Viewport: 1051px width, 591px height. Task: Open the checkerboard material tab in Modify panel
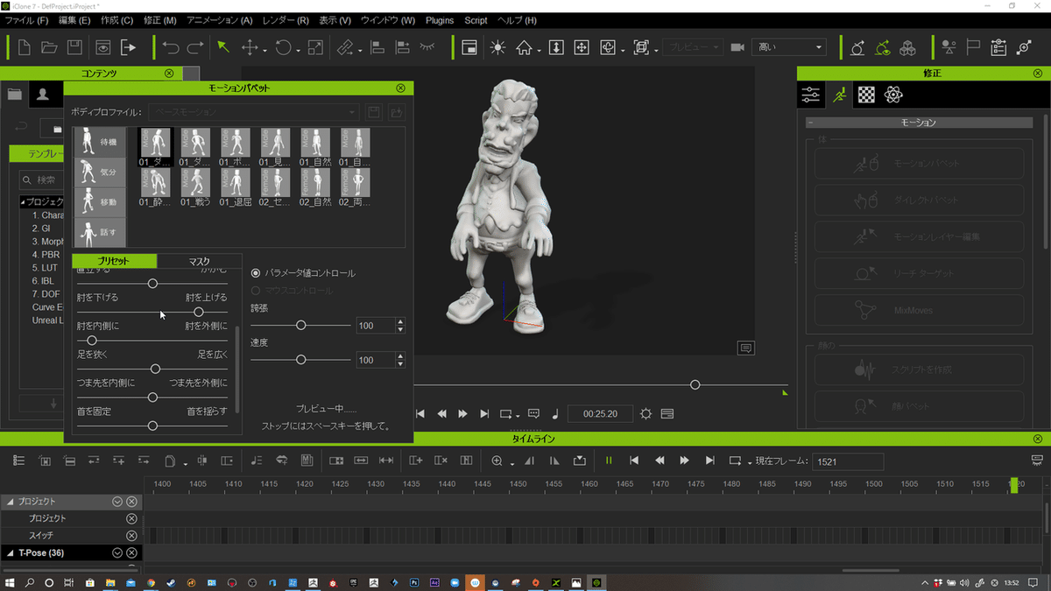coord(865,95)
